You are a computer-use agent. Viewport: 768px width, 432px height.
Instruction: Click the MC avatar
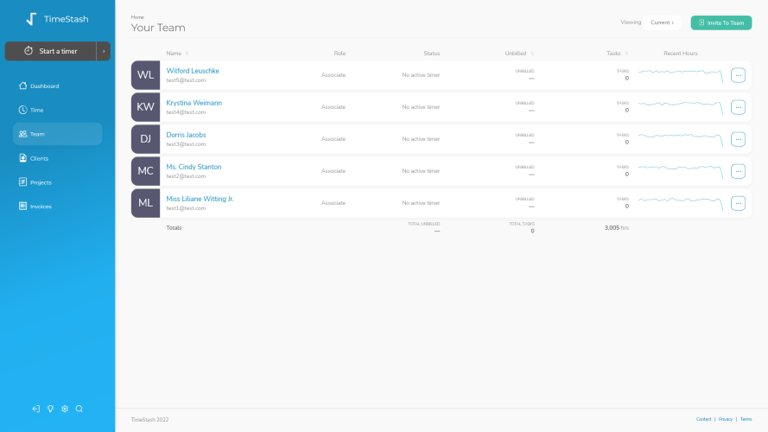145,171
